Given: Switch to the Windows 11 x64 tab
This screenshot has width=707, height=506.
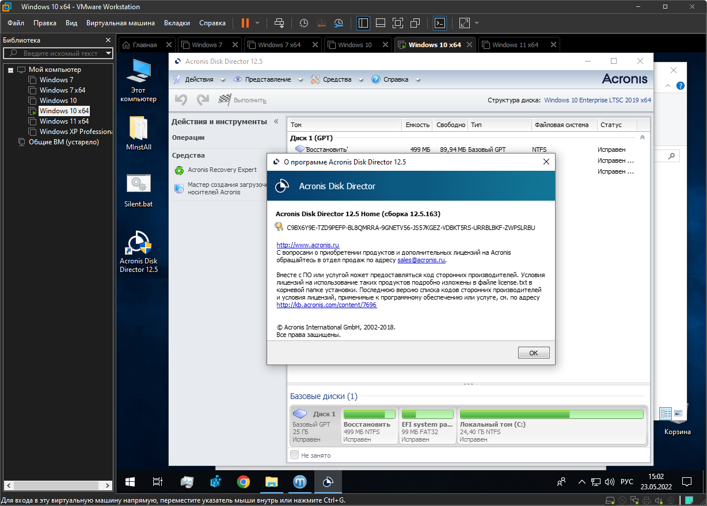Looking at the screenshot, I should click(515, 45).
